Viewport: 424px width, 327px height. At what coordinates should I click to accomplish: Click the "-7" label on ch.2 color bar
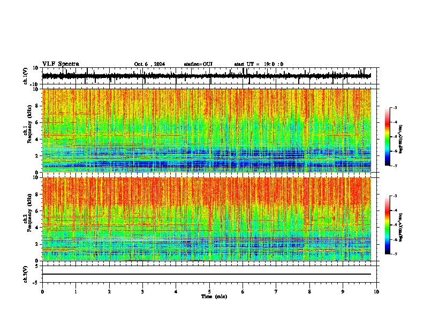click(395, 254)
